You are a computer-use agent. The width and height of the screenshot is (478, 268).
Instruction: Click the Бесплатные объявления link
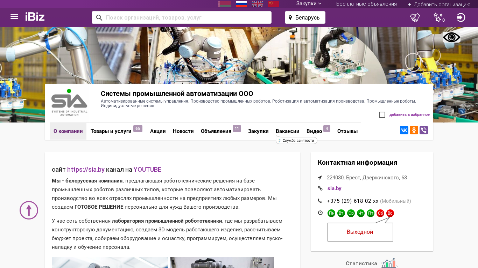pos(366,4)
